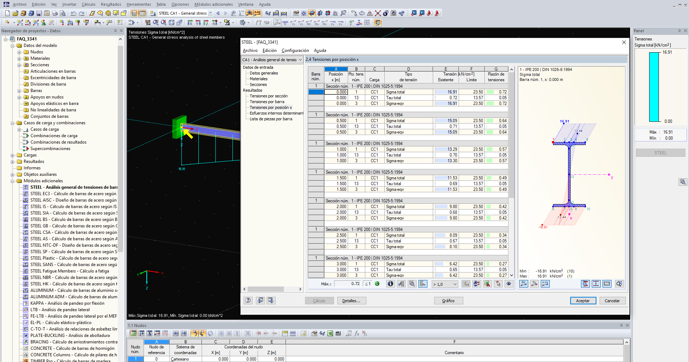Click the help question mark icon in the dialog
This screenshot has height=362, width=689.
tap(248, 300)
